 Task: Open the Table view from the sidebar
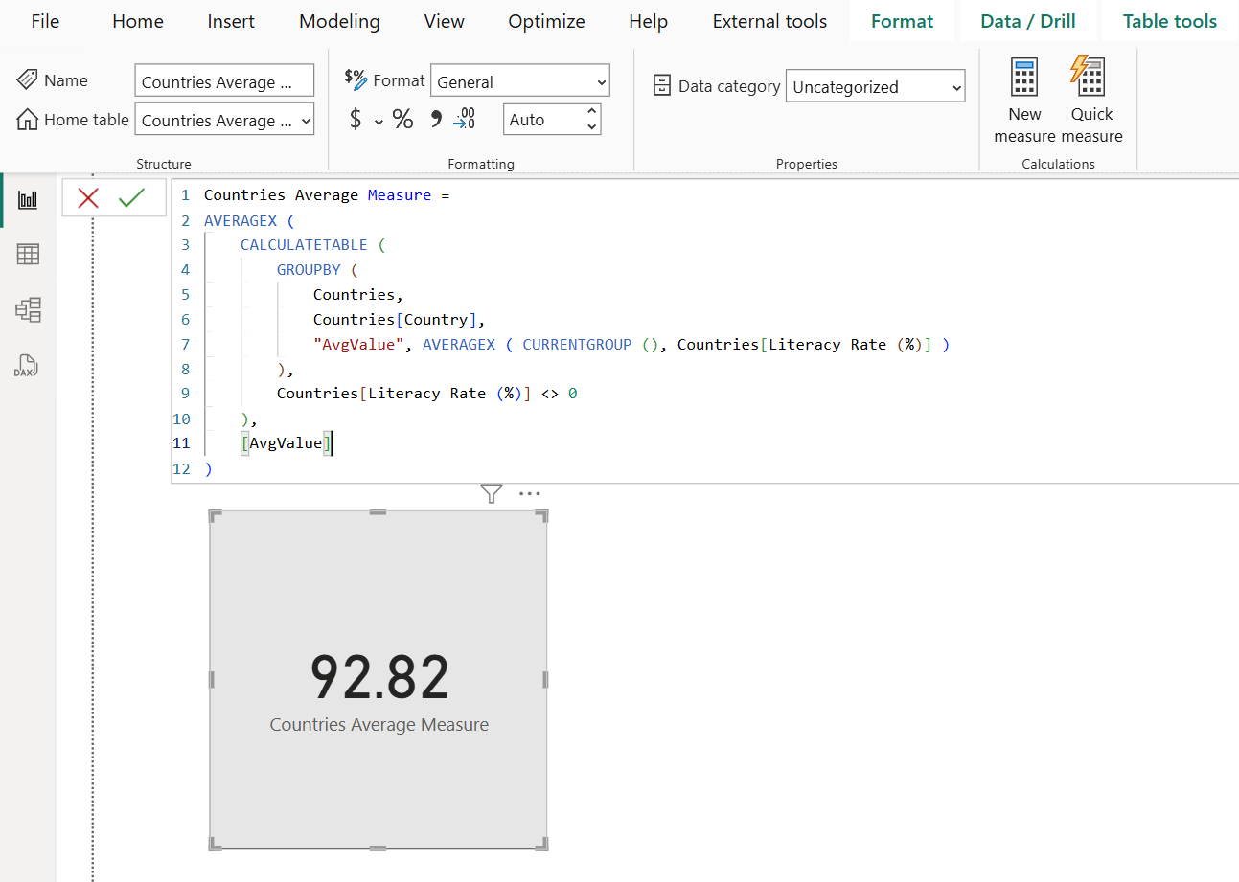tap(28, 254)
